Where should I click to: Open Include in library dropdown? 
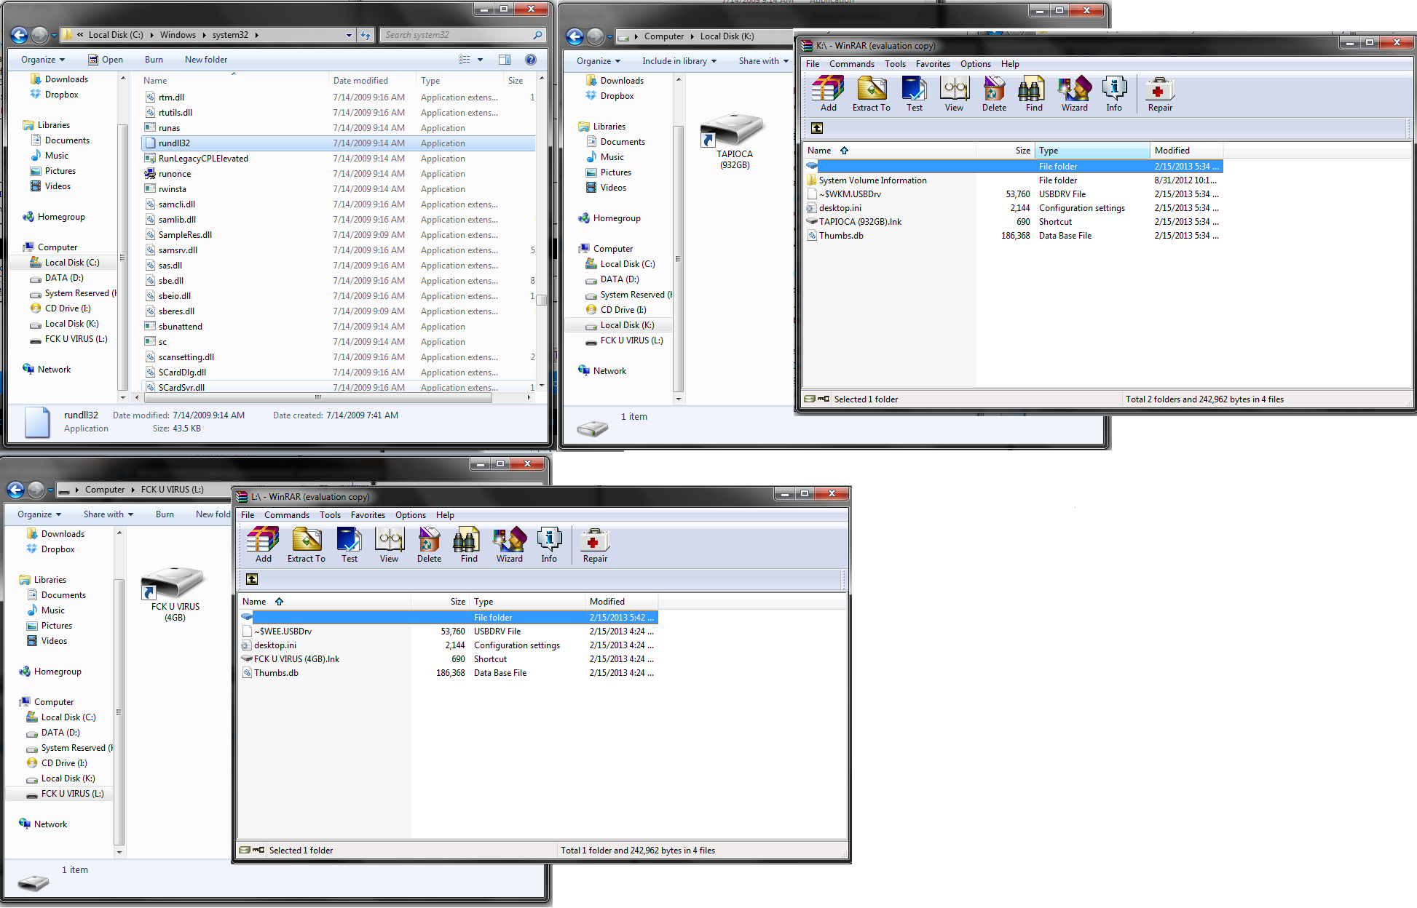[679, 61]
